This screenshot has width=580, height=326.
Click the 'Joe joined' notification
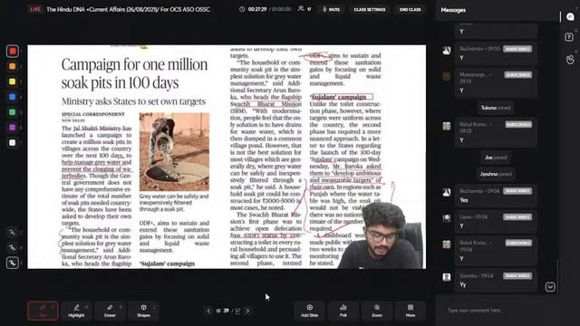tap(496, 157)
